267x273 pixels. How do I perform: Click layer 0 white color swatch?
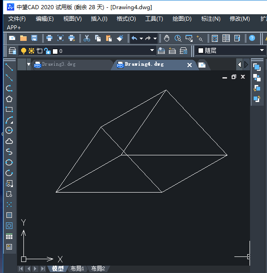coord(55,51)
